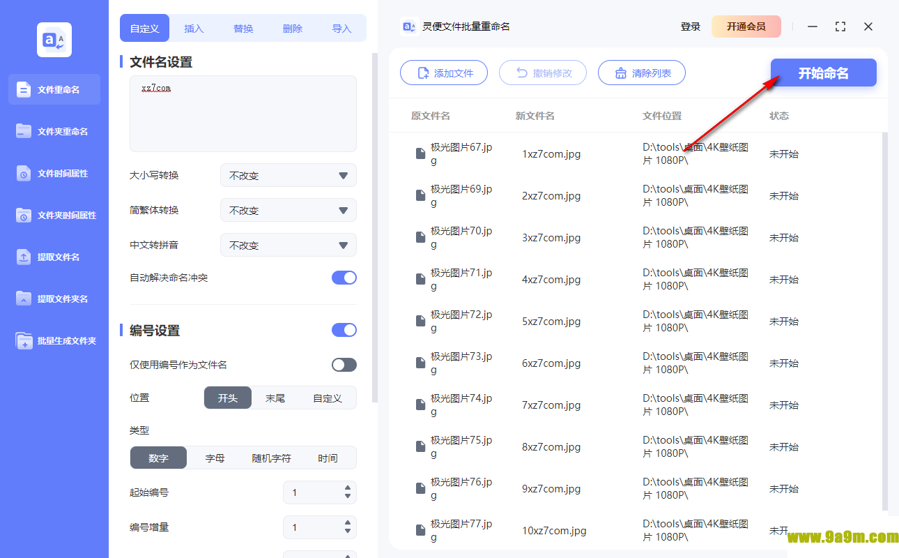Click the file icon of 极光图片73.jpg
This screenshot has height=558, width=899.
(420, 363)
